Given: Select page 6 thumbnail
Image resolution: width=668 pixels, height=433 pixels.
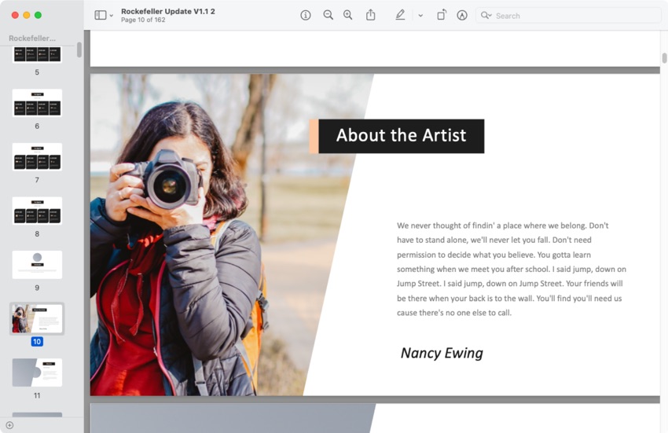Looking at the screenshot, I should tap(37, 103).
